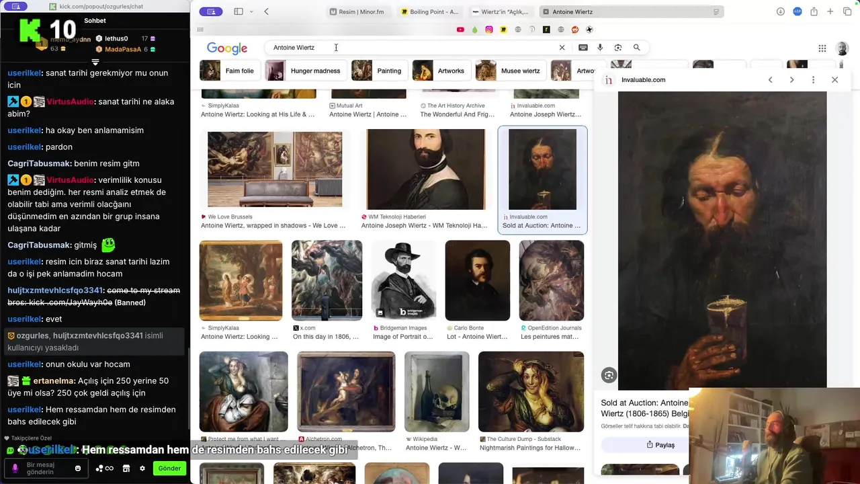Open the browser downloads button
The image size is (860, 484).
point(781,11)
